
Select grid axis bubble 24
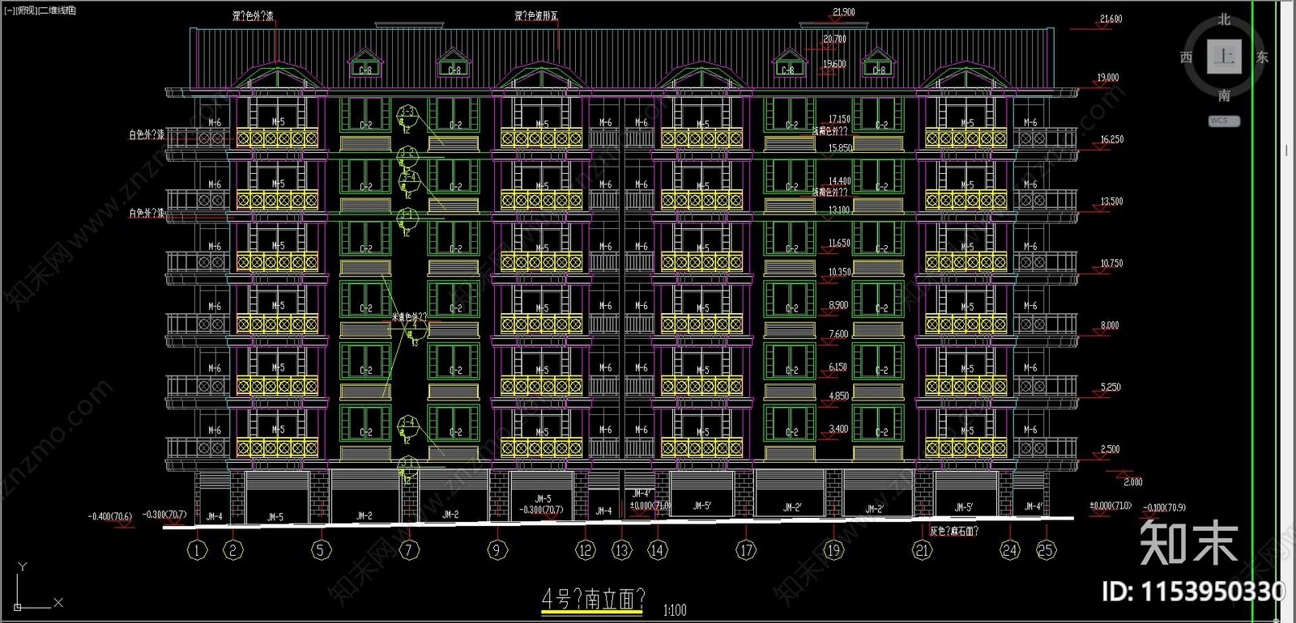click(1010, 550)
